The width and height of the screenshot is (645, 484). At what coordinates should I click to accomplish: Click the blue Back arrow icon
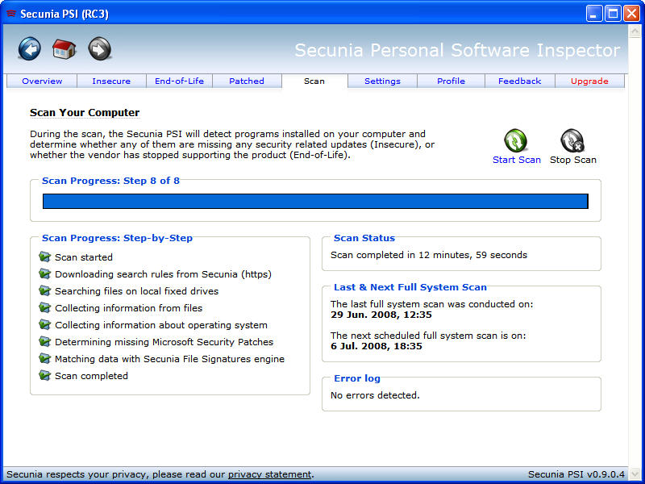(30, 49)
